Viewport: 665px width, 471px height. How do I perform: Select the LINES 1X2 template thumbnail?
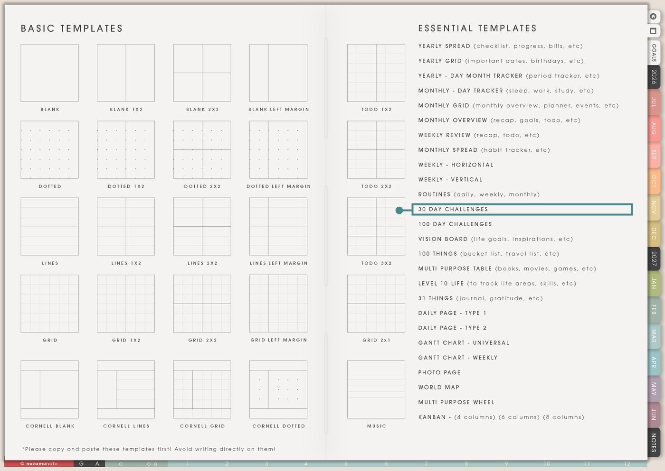point(126,227)
